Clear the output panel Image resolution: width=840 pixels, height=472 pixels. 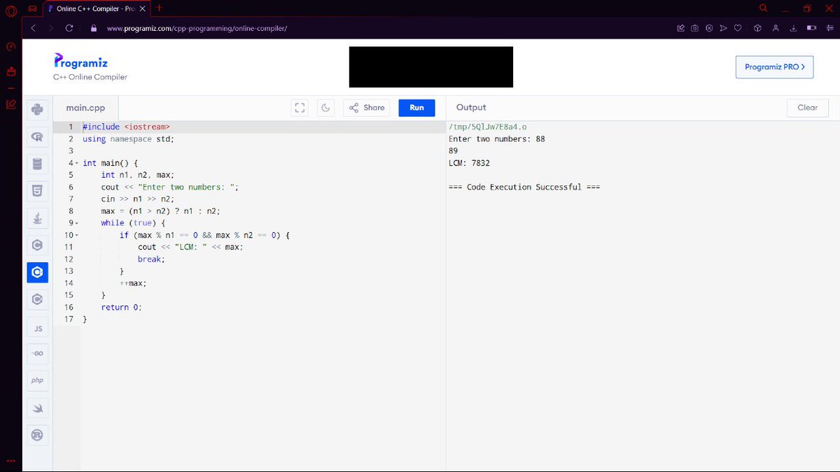point(807,108)
